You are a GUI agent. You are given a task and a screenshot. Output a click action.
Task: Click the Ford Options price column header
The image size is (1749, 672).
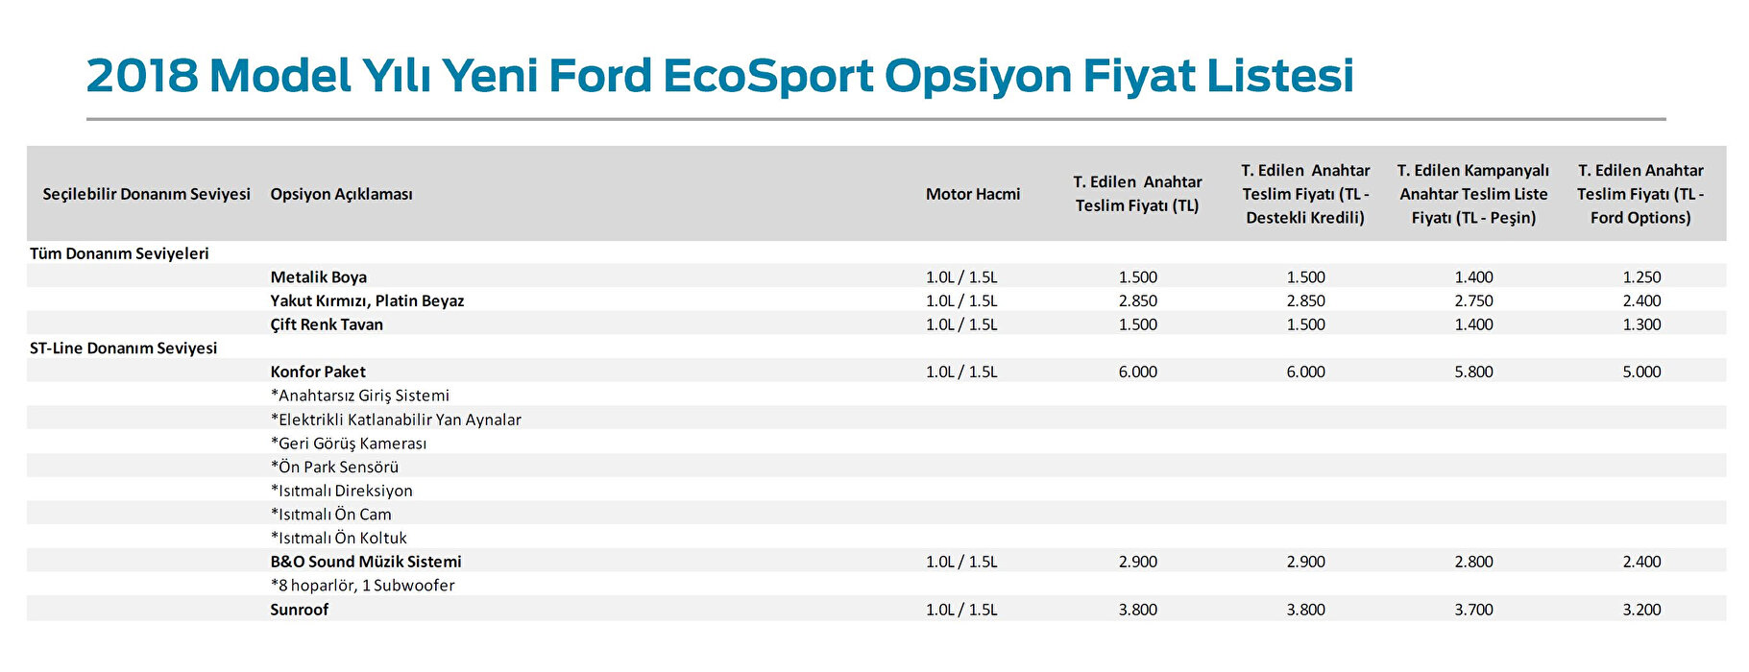(x=1640, y=194)
